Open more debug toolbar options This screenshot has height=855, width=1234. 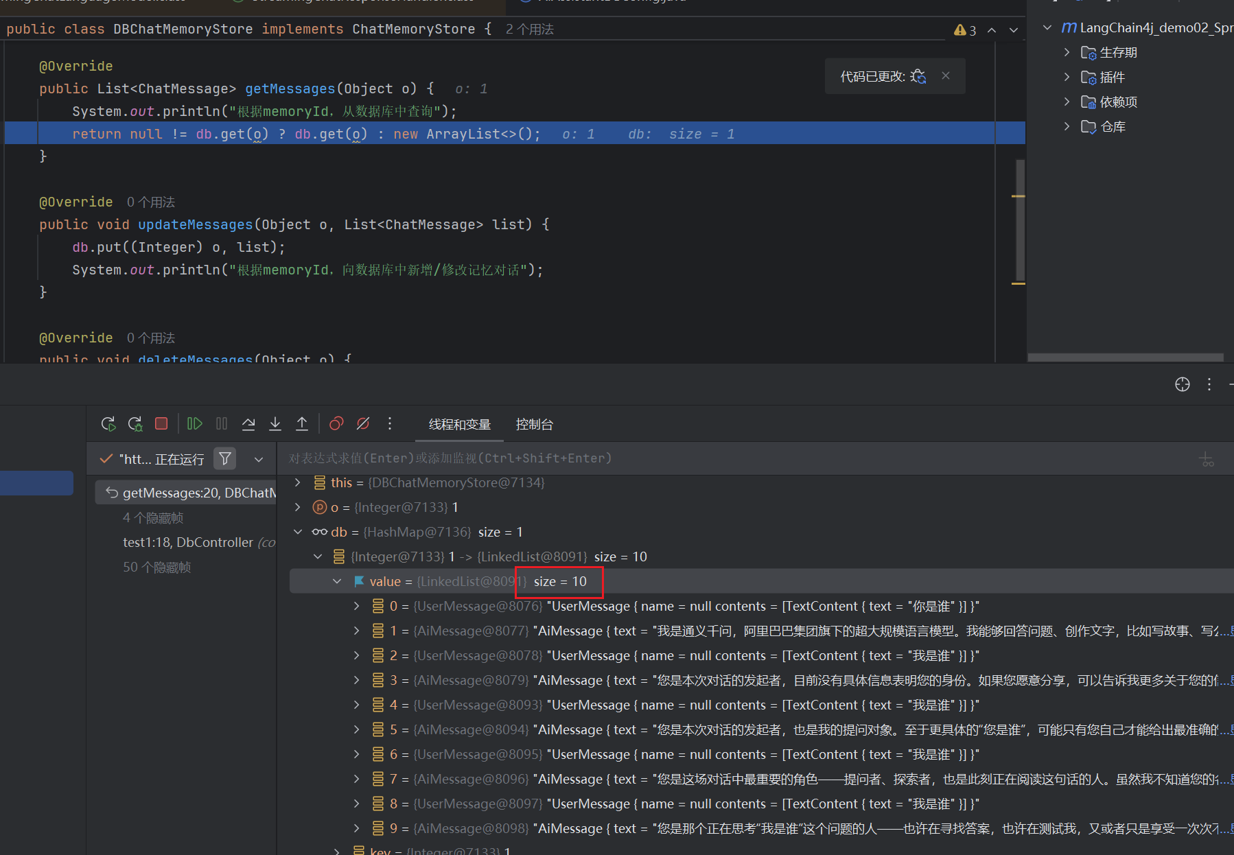pos(390,424)
